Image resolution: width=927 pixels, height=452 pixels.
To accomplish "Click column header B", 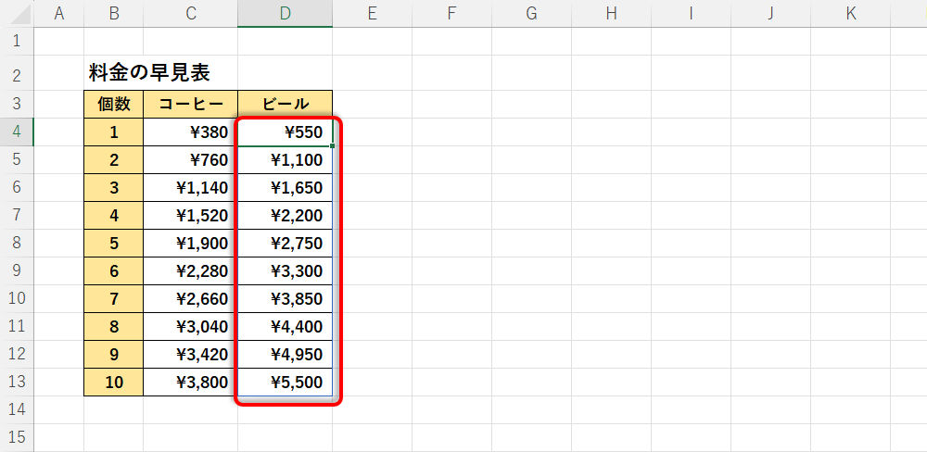I will 113,13.
